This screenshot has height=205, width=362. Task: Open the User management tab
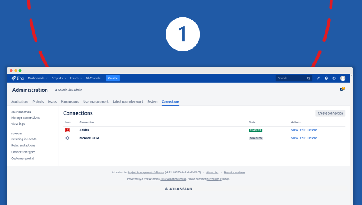coord(96,102)
